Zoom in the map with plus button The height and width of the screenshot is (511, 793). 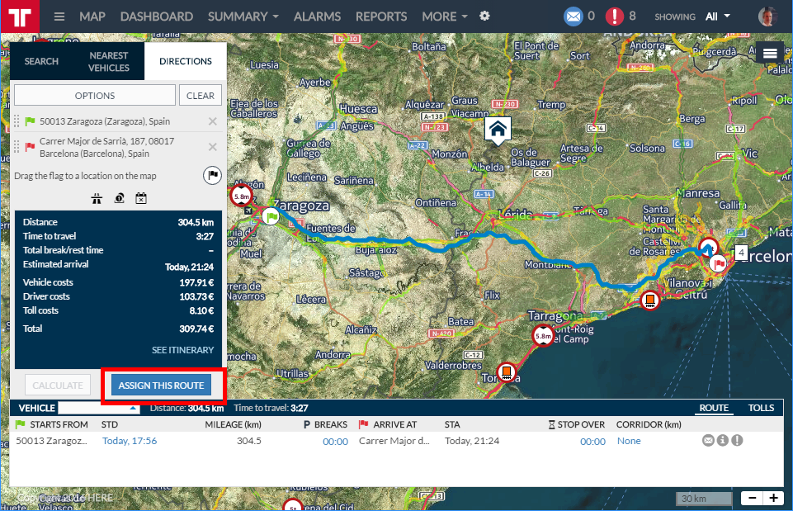click(x=772, y=498)
